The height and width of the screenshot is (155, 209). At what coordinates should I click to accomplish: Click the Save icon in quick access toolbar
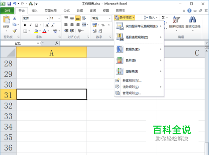coord(9,4)
